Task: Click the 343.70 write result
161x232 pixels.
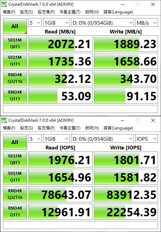Action: click(126, 78)
